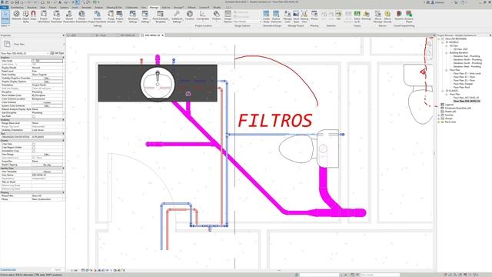Click Edit for Graphic Display Options
The height and width of the screenshot is (277, 492).
click(x=47, y=82)
